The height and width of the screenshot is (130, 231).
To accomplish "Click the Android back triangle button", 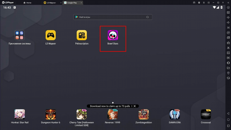I will (x=228, y=113).
